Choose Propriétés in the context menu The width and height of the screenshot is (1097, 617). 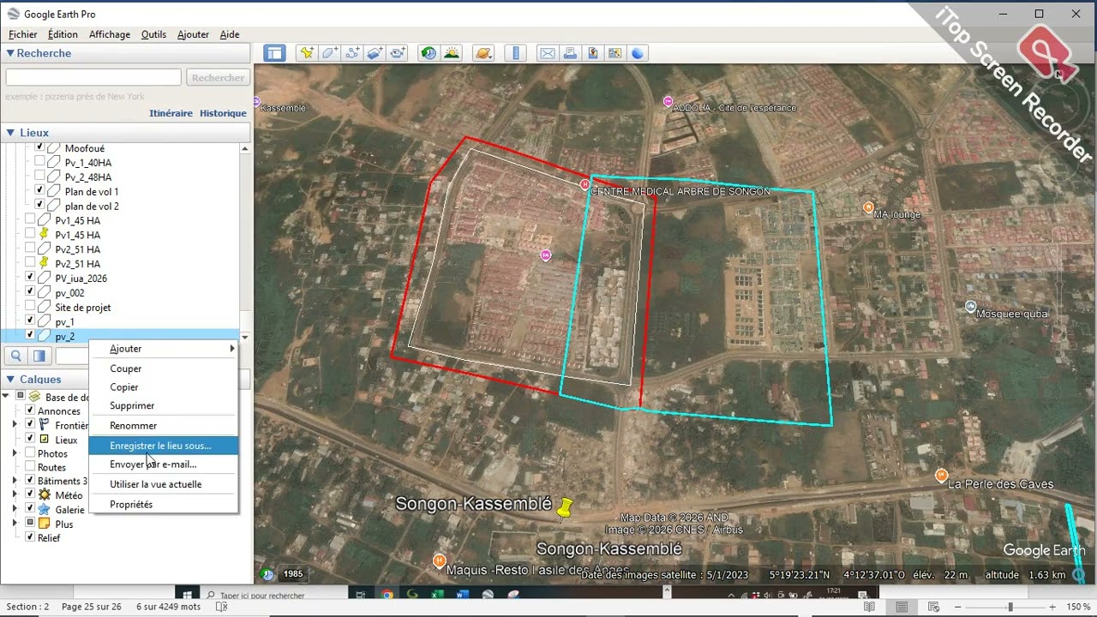pos(163,505)
